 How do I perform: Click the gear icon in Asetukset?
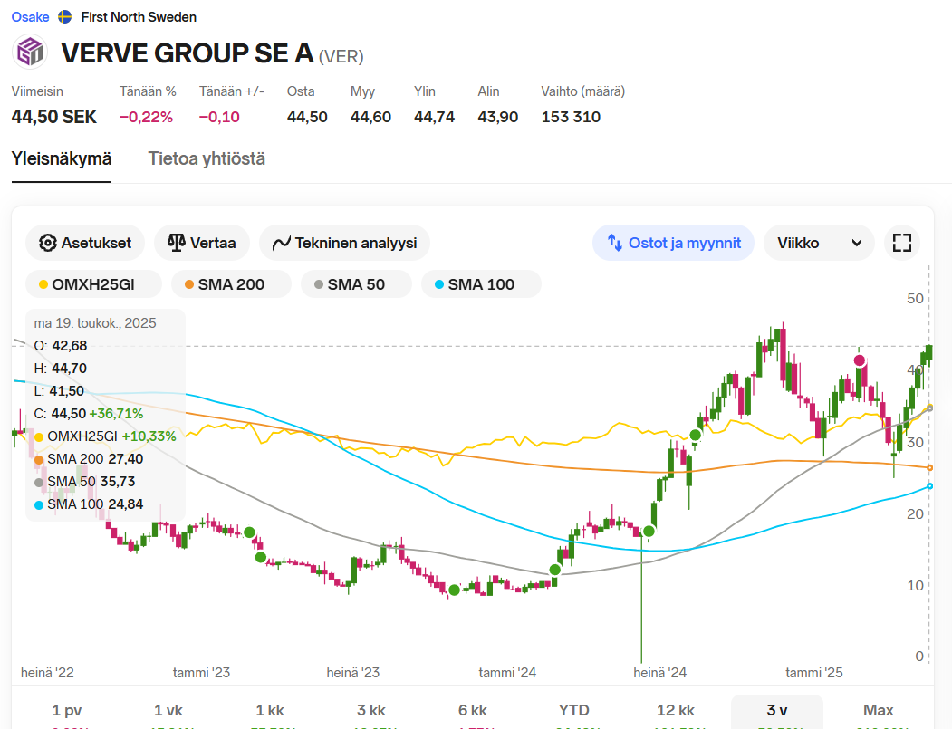[x=47, y=243]
